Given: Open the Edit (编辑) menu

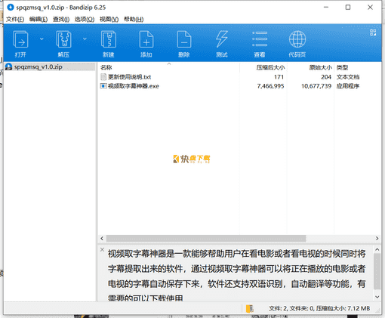Looking at the screenshot, I should tap(38, 19).
